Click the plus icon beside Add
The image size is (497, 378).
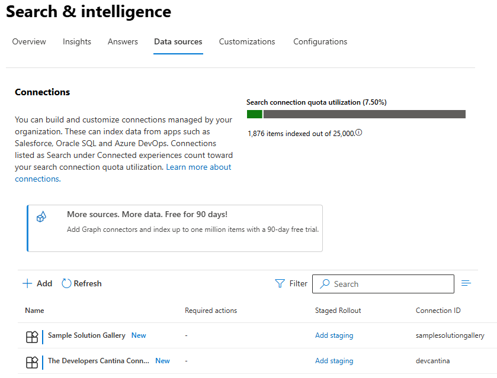[x=27, y=283]
